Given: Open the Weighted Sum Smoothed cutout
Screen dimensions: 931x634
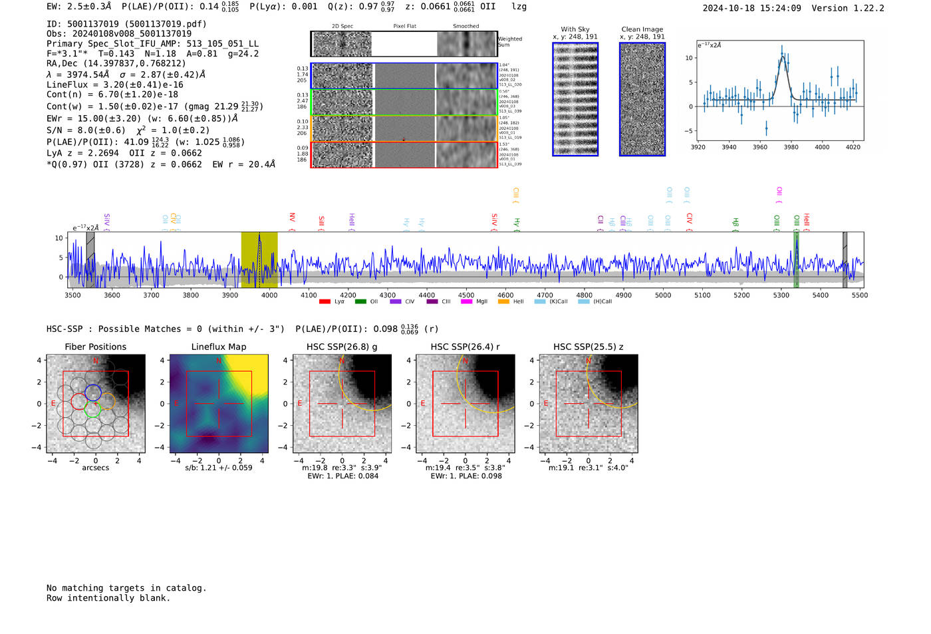Looking at the screenshot, I should click(x=467, y=44).
